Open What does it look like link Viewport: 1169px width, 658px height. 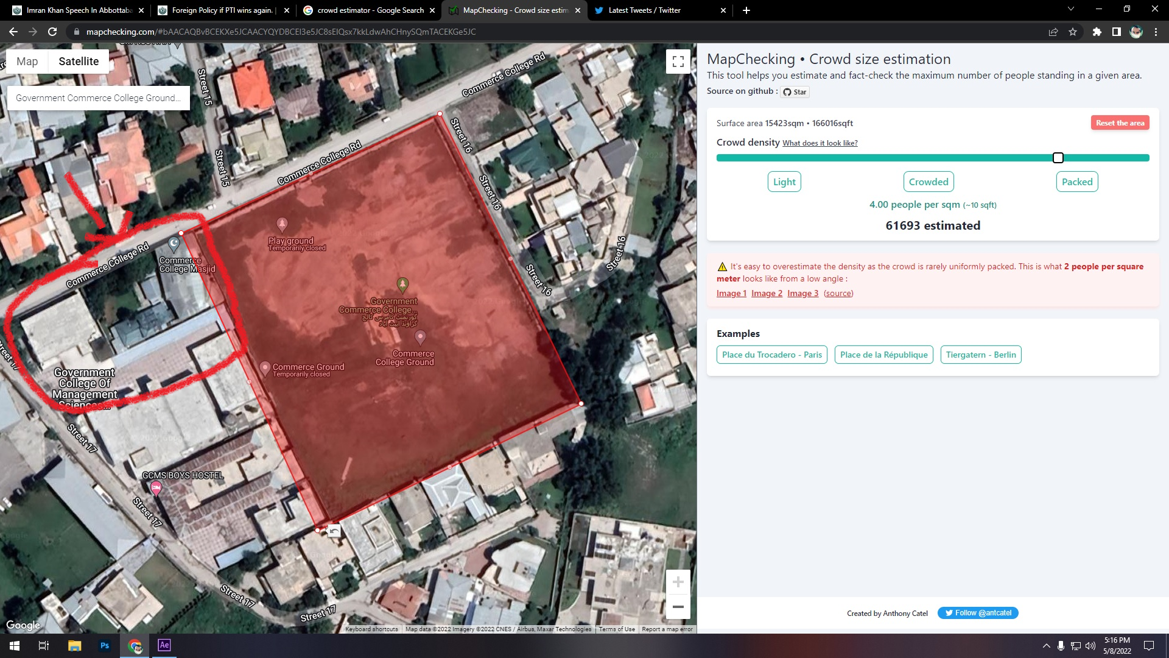[820, 143]
